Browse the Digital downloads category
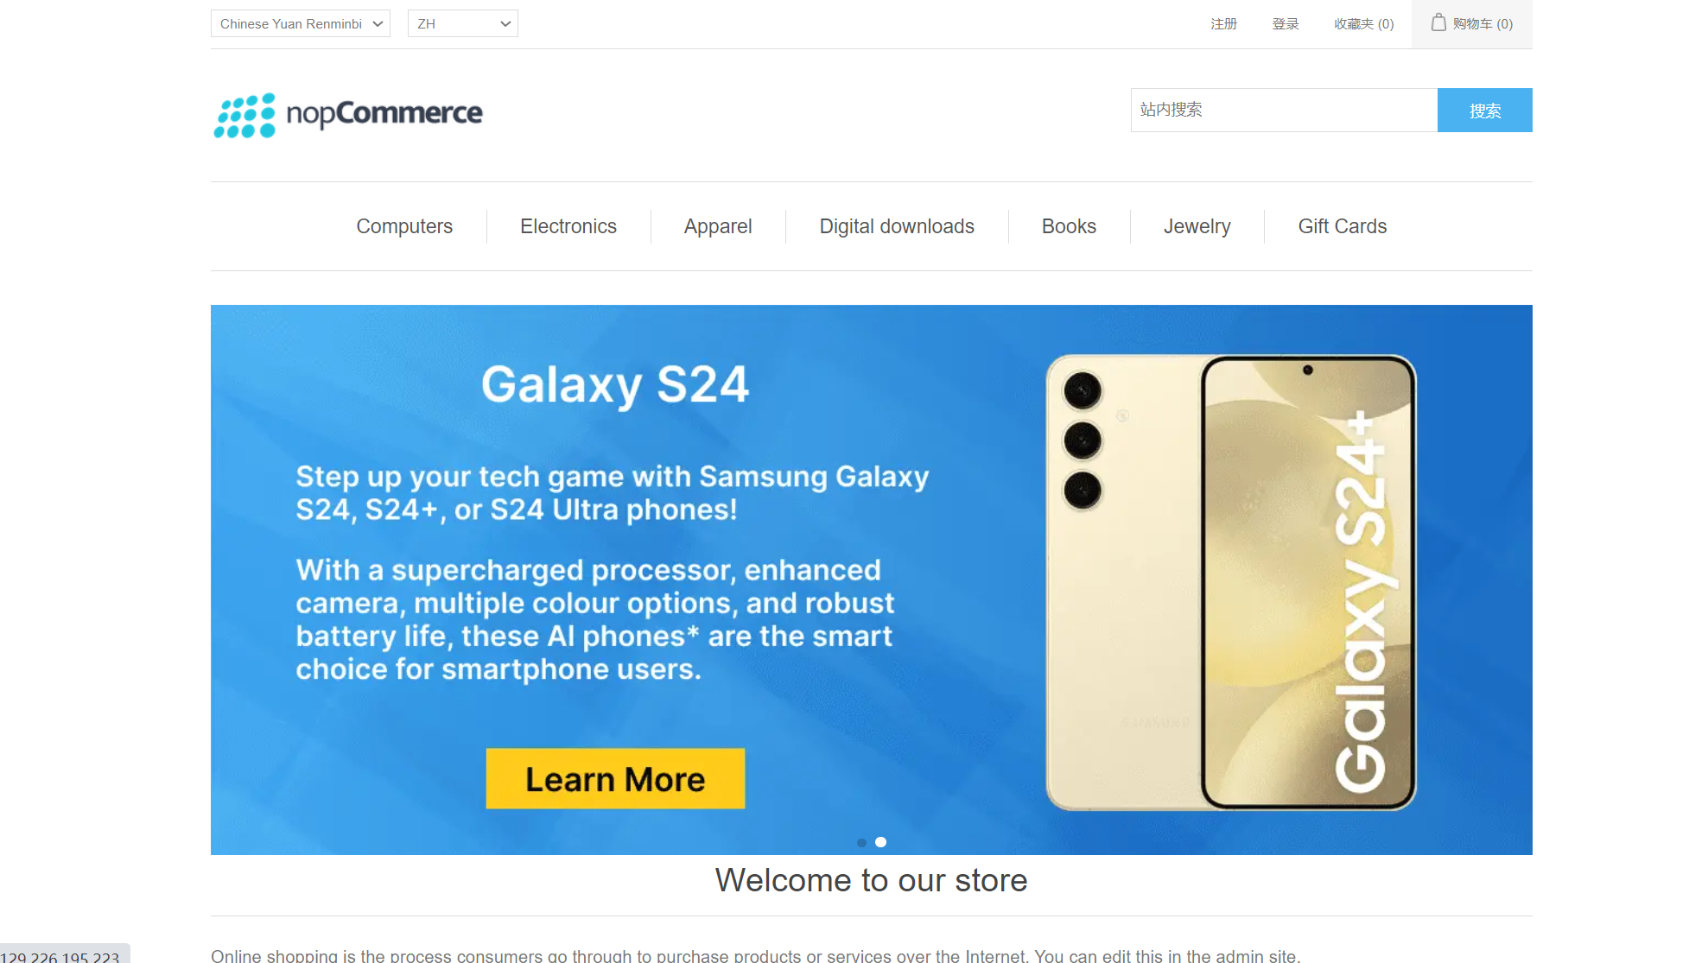The image size is (1689, 963). click(897, 226)
